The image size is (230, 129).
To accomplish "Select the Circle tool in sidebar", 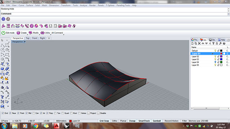I will 2,50.
